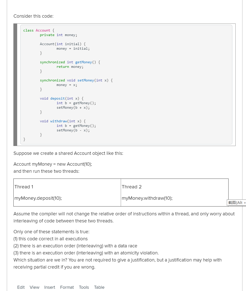This screenshot has width=246, height=291.
Task: Click the Account constructor line in code
Action: 62,44
